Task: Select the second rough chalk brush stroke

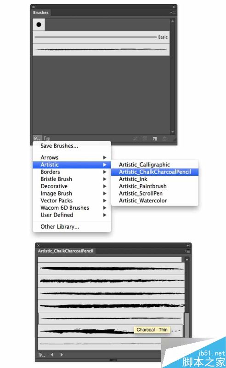Action: pyautogui.click(x=111, y=281)
